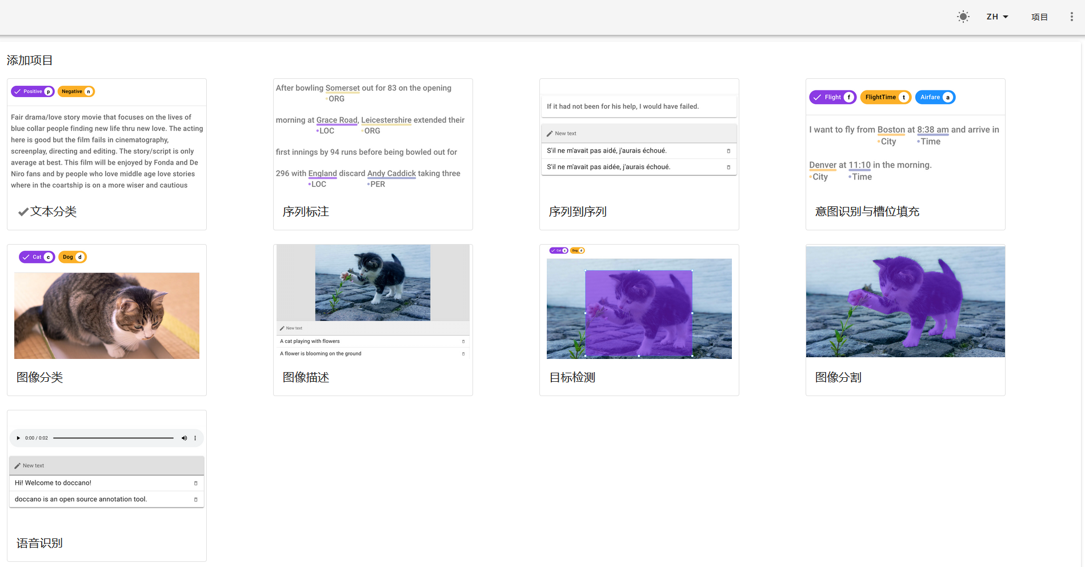The width and height of the screenshot is (1085, 567).
Task: Delete the "A flower is blooming on the ground" caption
Action: [463, 353]
